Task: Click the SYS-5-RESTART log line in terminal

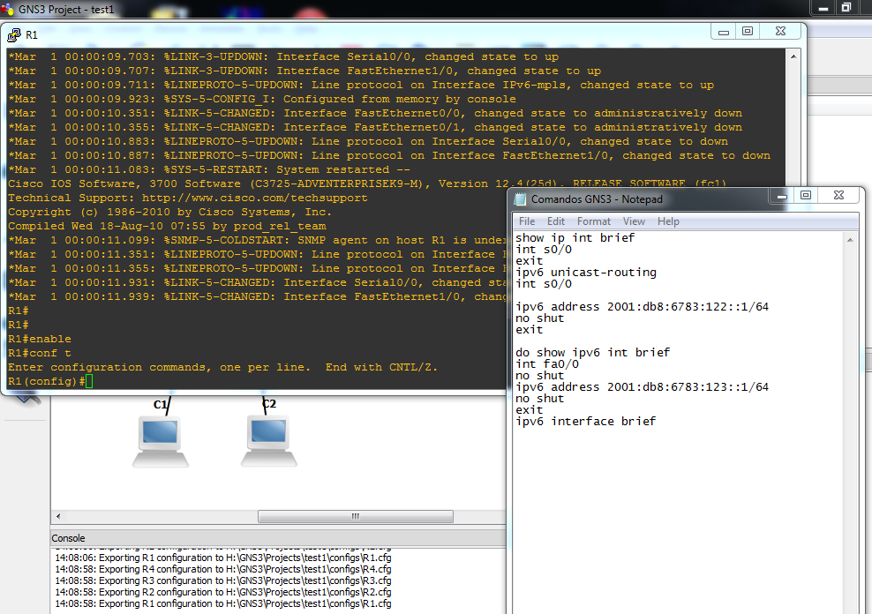Action: (209, 169)
